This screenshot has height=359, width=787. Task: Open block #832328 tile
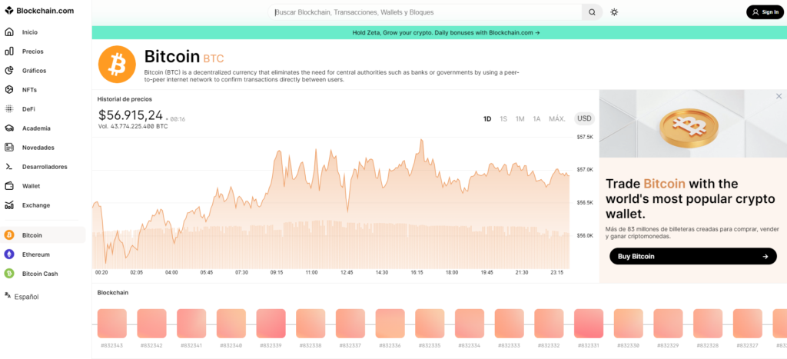tap(708, 324)
